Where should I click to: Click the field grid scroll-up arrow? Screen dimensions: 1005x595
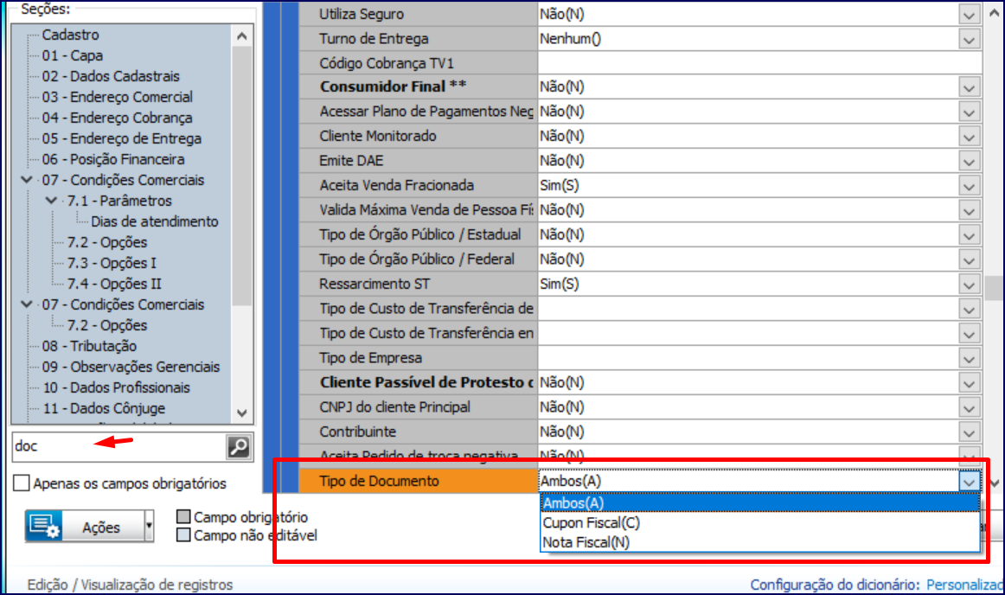pos(994,13)
